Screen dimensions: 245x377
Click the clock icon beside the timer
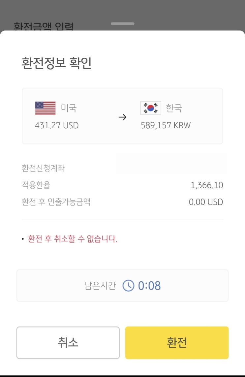pyautogui.click(x=128, y=286)
